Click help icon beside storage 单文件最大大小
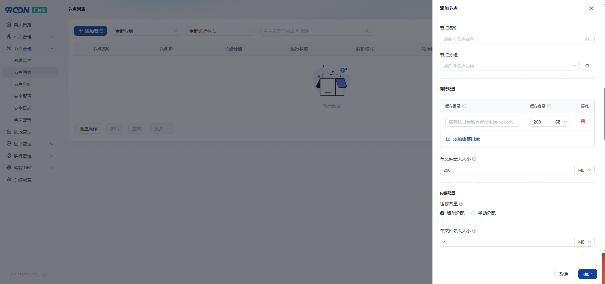605x284 pixels. (474, 159)
